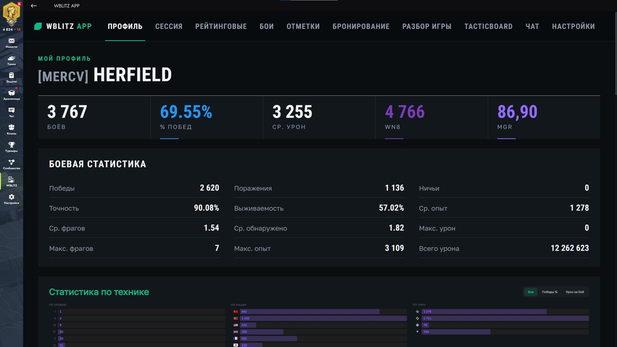Image resolution: width=617 pixels, height=347 pixels.
Task: Click the Поражения value 1 136
Action: coord(395,188)
